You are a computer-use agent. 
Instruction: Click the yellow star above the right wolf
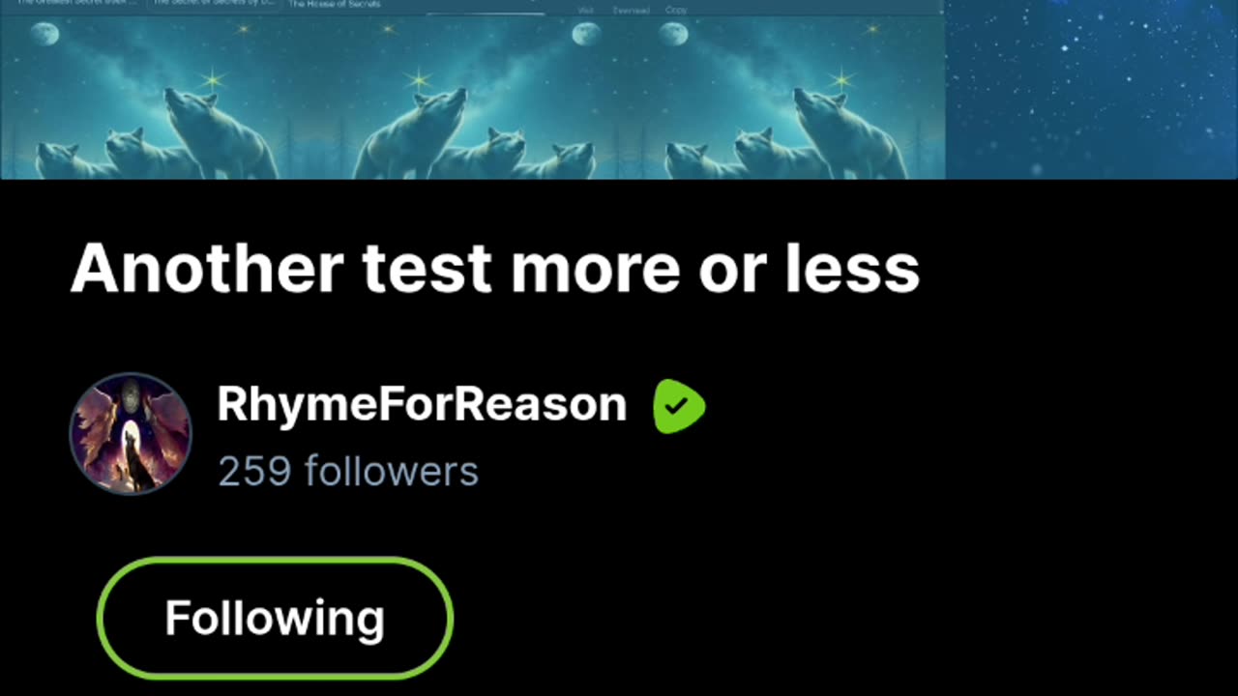[x=840, y=79]
